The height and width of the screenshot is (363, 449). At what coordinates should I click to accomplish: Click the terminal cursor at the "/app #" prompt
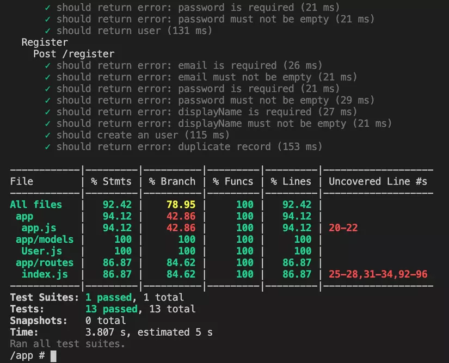[52, 355]
